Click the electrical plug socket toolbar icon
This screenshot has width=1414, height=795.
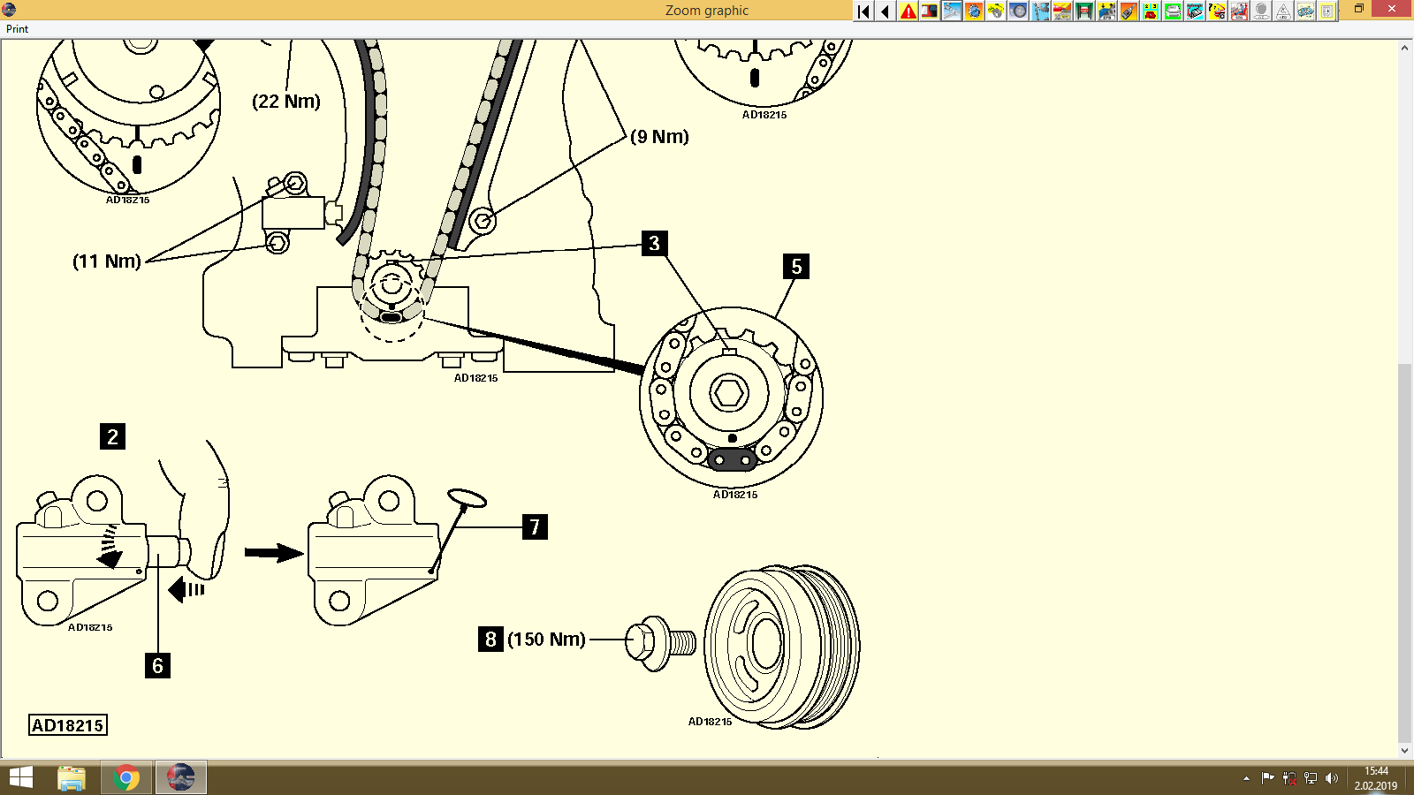click(x=1326, y=11)
